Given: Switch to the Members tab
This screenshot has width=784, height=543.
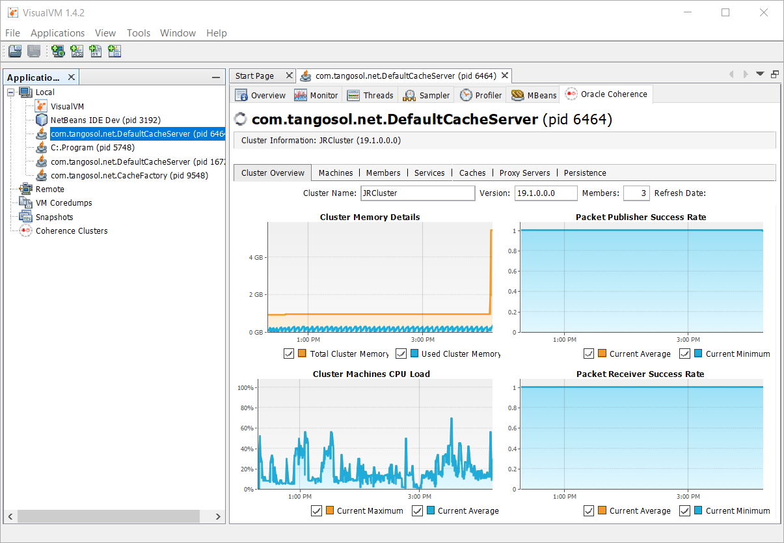Looking at the screenshot, I should 383,173.
